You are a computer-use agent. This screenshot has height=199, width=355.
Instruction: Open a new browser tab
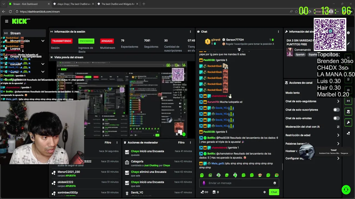point(144,4)
